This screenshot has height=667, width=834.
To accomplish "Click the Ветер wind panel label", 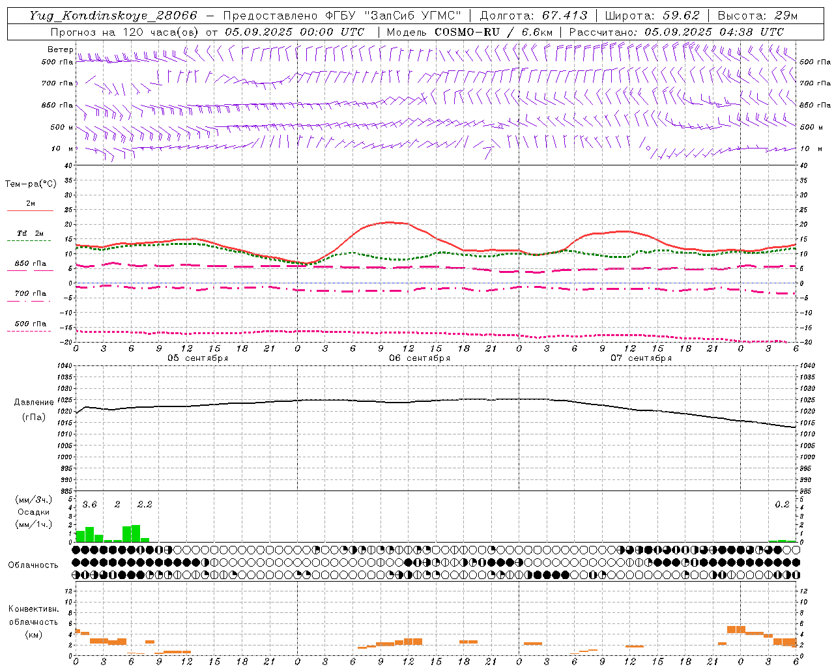I will pyautogui.click(x=60, y=50).
